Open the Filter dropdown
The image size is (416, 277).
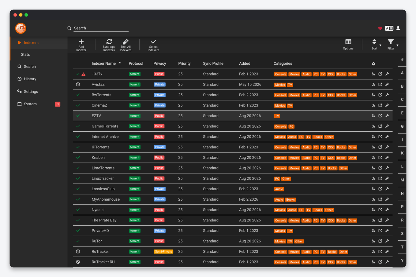[392, 45]
